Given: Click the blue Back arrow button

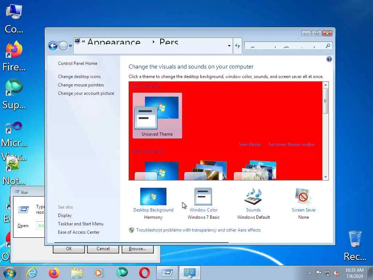Looking at the screenshot, I should 53,46.
